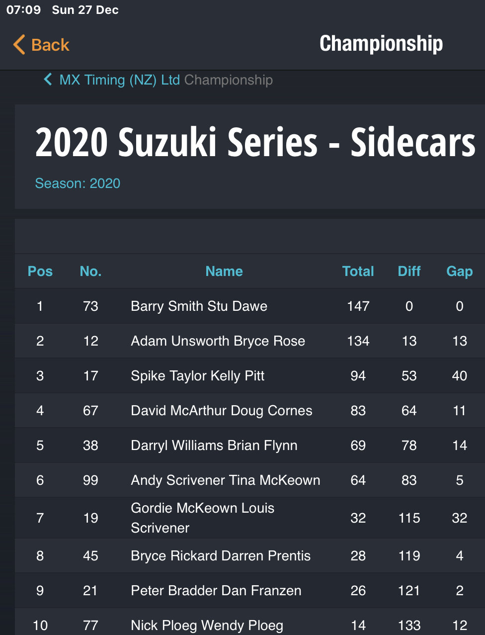
Task: Open David McArthur Doug Cornes entry
Action: [250, 410]
